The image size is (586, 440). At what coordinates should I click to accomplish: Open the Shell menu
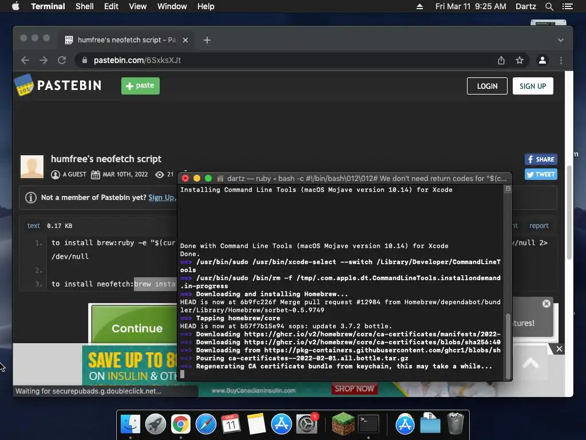85,6
